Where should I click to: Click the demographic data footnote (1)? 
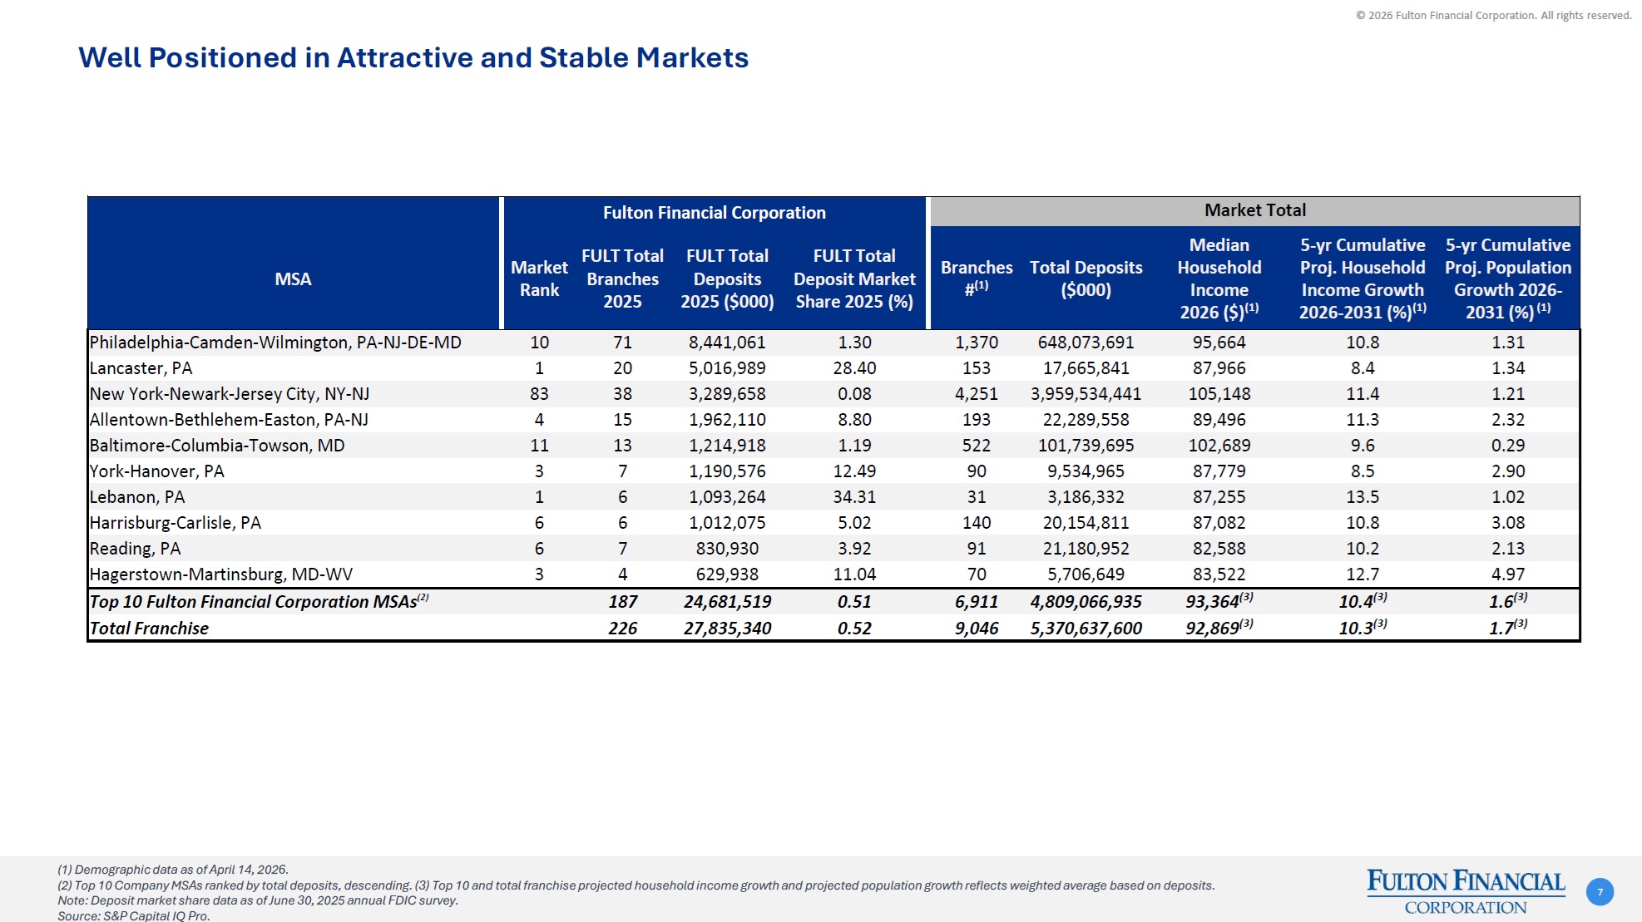173,870
